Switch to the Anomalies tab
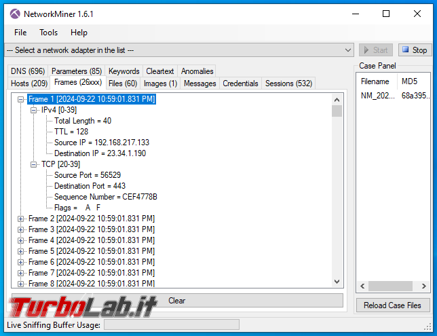437x336 pixels. click(197, 71)
